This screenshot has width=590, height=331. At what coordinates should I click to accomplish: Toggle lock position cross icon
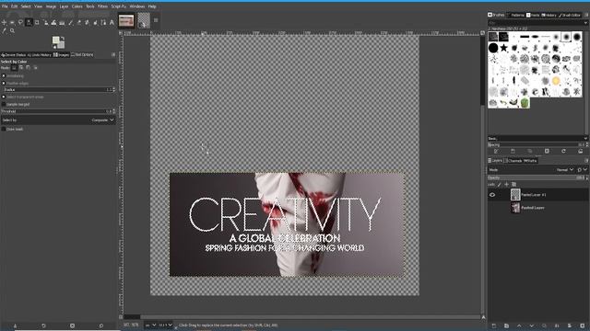pyautogui.click(x=506, y=184)
